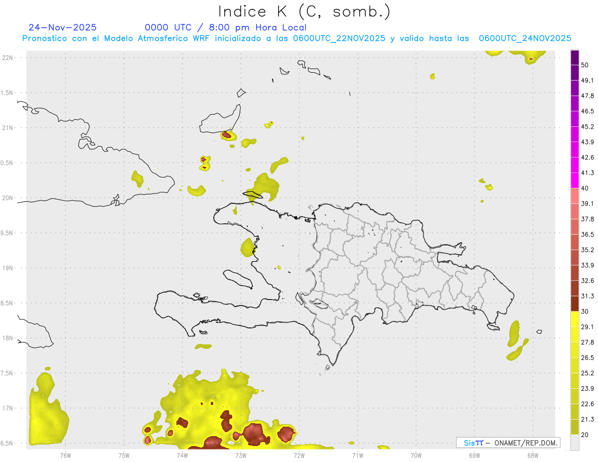Screen dimensions: 598x462
Task: Click the colorbar value "26.5"
Action: (x=588, y=358)
